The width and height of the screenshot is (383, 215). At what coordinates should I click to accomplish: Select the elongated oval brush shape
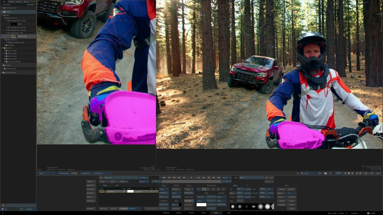(x=253, y=206)
